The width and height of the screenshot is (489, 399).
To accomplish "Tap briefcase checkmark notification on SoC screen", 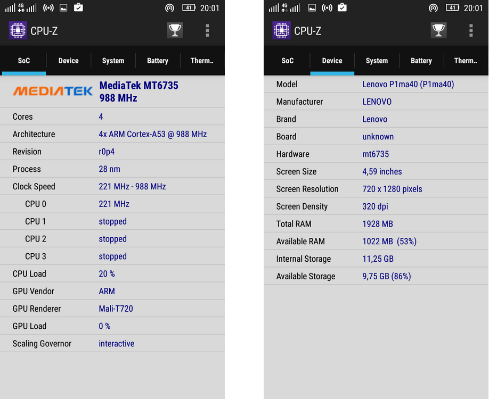I will point(78,7).
